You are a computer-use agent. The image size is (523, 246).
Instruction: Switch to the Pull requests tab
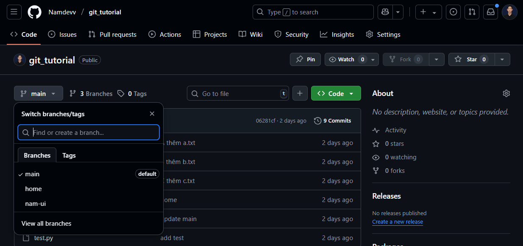pos(112,34)
